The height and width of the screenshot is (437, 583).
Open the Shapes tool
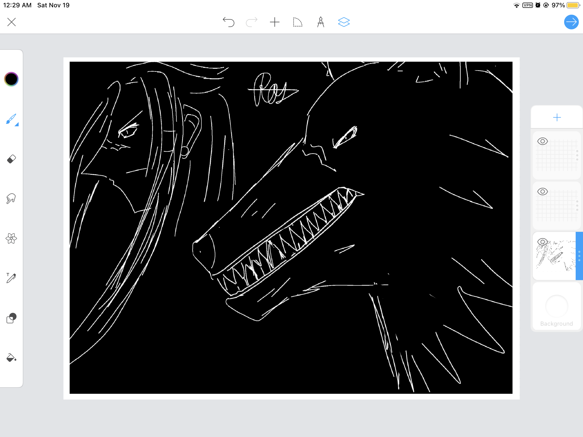point(11,318)
